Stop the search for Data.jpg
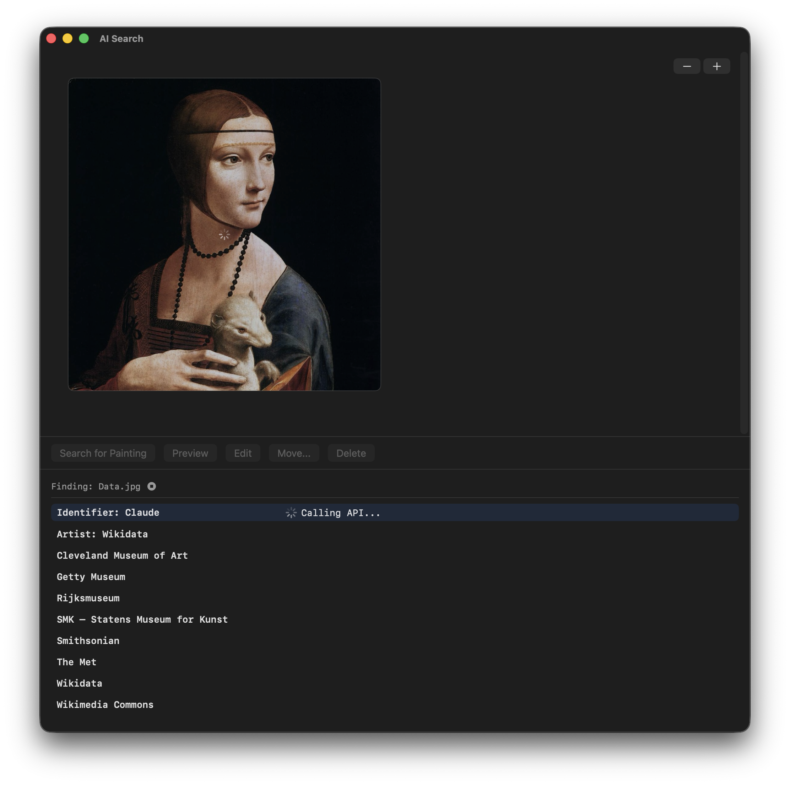This screenshot has height=785, width=790. pyautogui.click(x=152, y=486)
